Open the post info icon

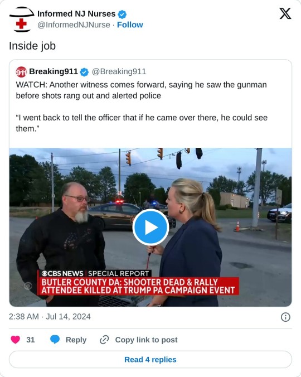(x=285, y=317)
